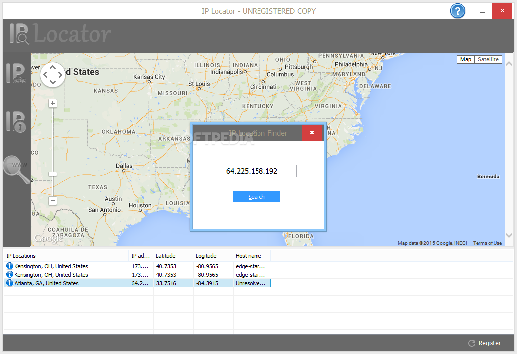Screen dimensions: 517x354
Task: Click the refresh icon beside Register
Action: coord(472,343)
